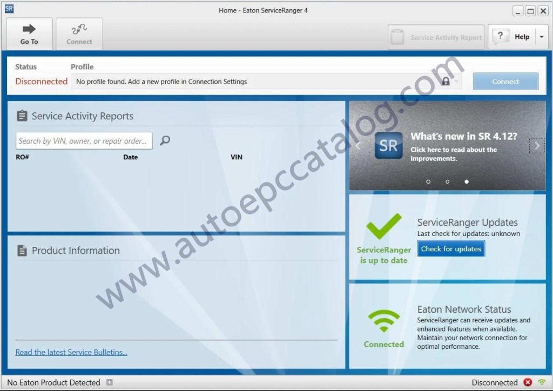The image size is (553, 391).
Task: Expand No Eaton Product Detected details
Action: [110, 382]
